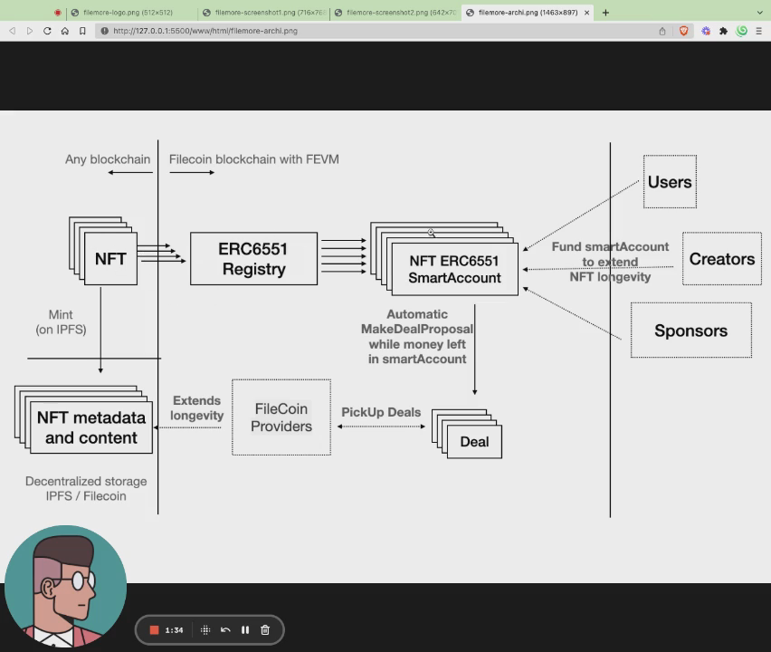Open the purple extension icon in the toolbar

coord(706,31)
